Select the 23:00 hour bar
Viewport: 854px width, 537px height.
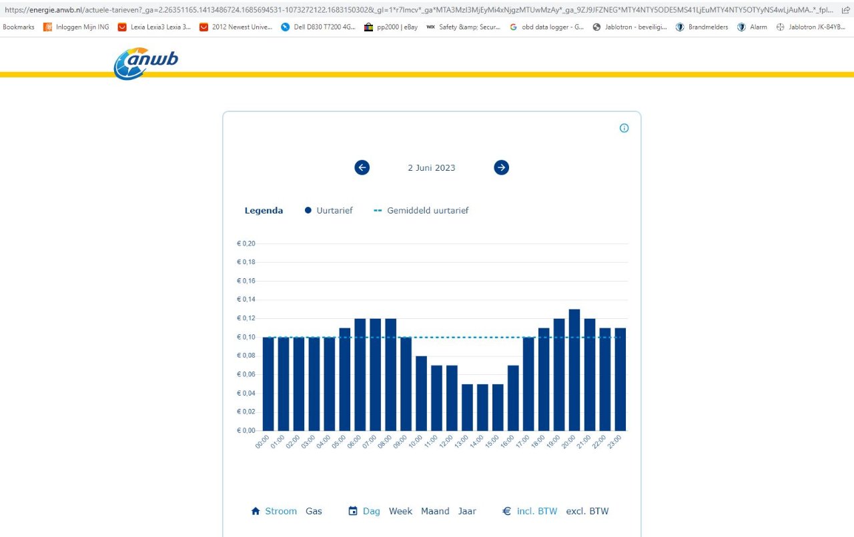(x=620, y=379)
